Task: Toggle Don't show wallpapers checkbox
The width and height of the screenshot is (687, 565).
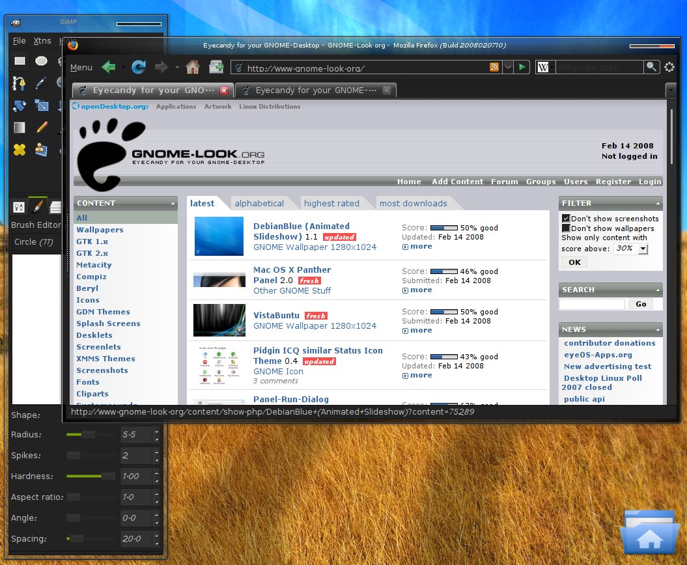Action: click(x=566, y=228)
